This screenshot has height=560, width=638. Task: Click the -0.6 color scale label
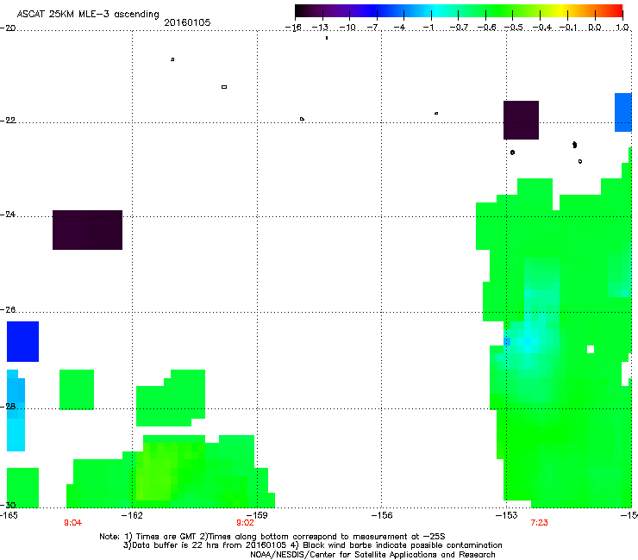486,28
